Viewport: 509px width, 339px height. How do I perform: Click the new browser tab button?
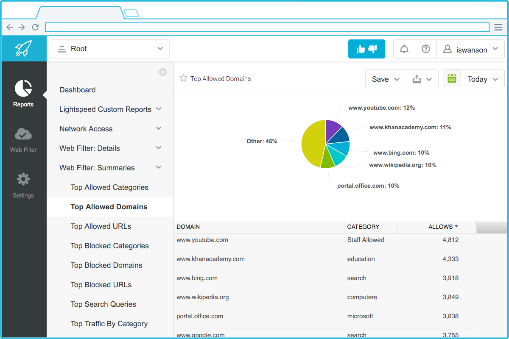[x=131, y=13]
